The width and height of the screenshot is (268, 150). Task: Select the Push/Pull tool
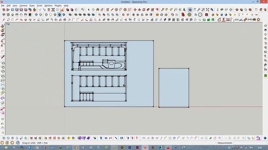click(139, 10)
